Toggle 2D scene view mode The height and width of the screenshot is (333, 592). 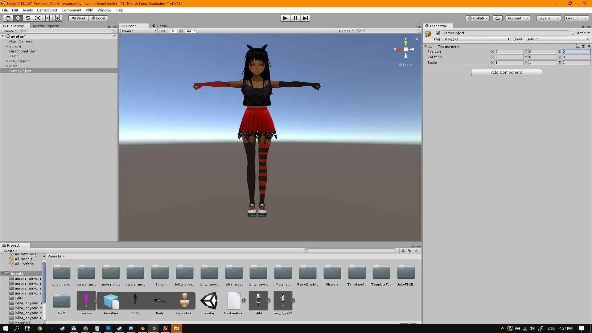tap(163, 31)
